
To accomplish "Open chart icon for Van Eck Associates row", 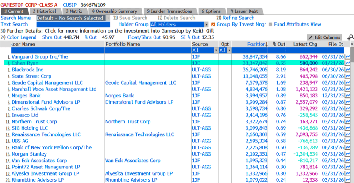I will (x=348, y=161).
